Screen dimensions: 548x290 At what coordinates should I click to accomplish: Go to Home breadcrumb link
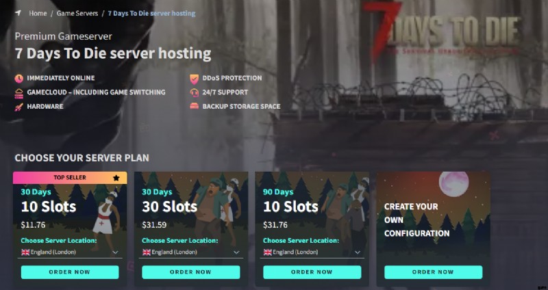[x=38, y=13]
